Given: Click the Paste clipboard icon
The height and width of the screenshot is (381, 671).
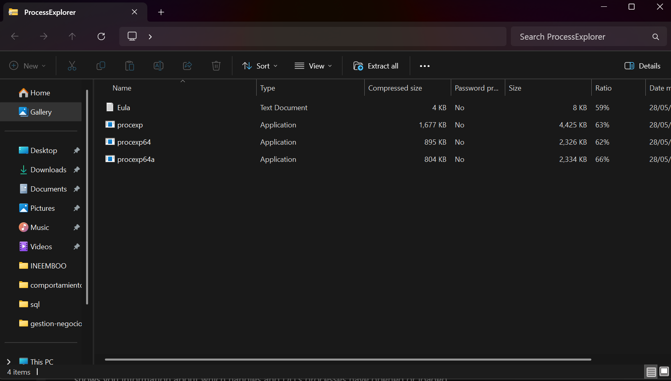Looking at the screenshot, I should click(x=130, y=66).
